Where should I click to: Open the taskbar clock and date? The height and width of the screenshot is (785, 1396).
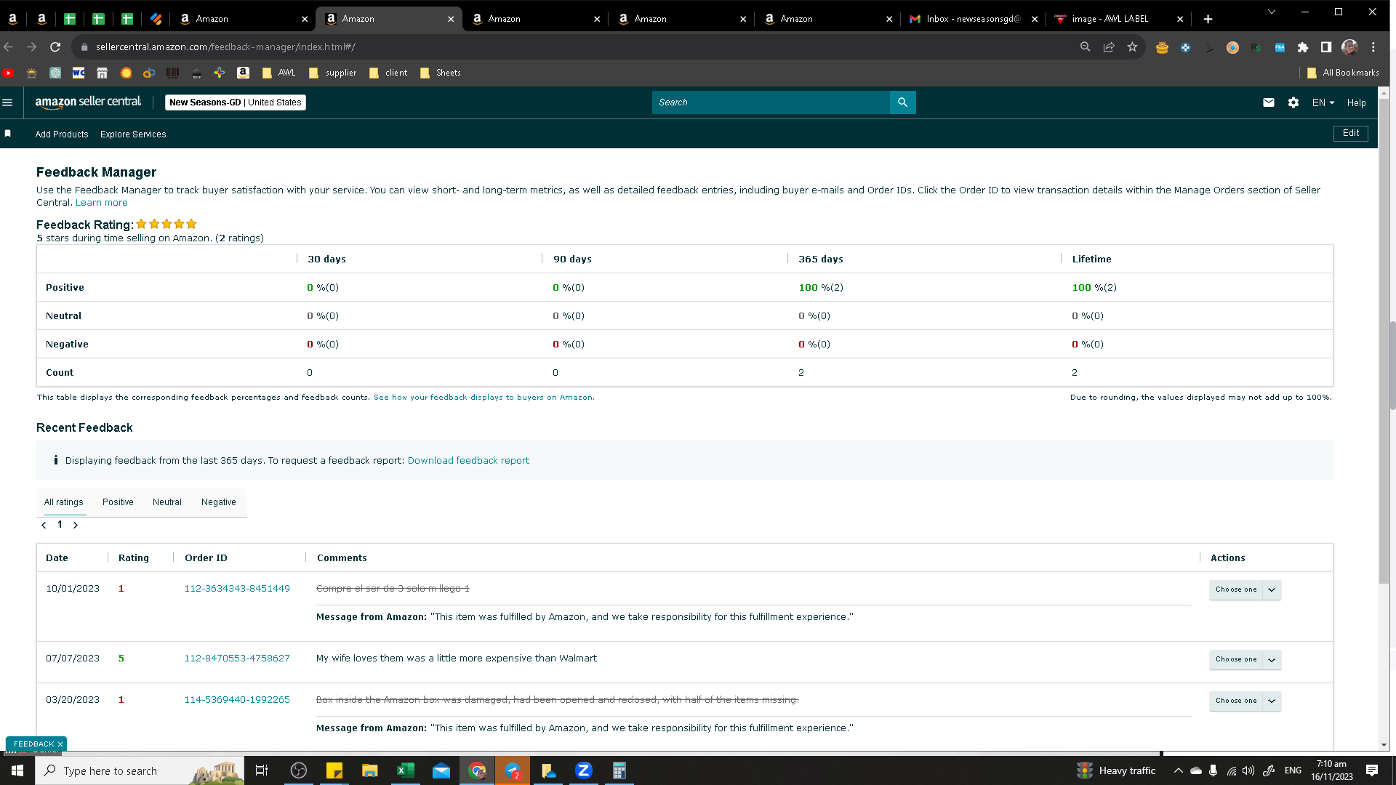point(1331,770)
